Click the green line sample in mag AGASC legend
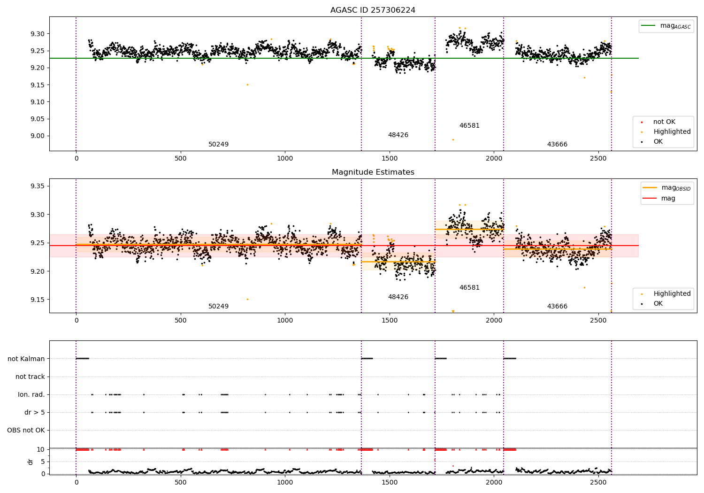 (649, 26)
